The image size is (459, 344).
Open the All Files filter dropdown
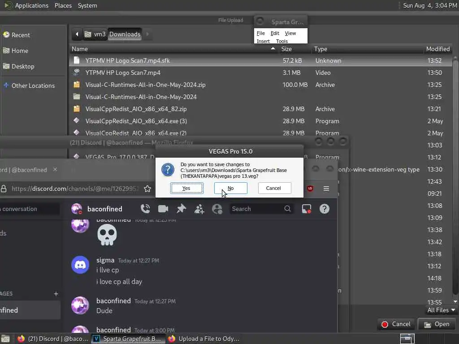(441, 310)
